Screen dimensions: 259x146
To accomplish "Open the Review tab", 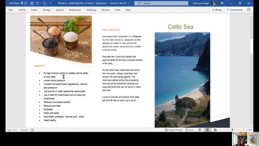I will point(105,10).
